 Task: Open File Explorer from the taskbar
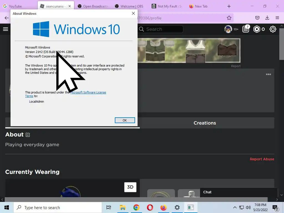point(123,207)
